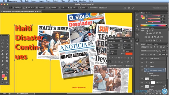Click the Opacity 100% field
This screenshot has height=95, width=169.
point(163,51)
